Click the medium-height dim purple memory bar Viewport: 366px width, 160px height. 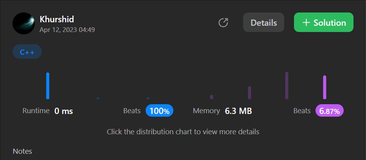(x=249, y=92)
